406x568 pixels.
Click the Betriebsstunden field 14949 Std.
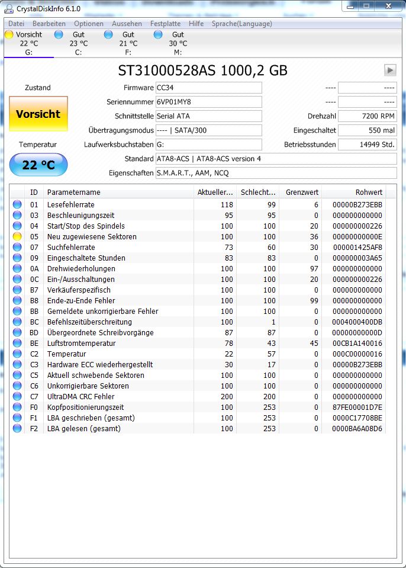pos(368,145)
